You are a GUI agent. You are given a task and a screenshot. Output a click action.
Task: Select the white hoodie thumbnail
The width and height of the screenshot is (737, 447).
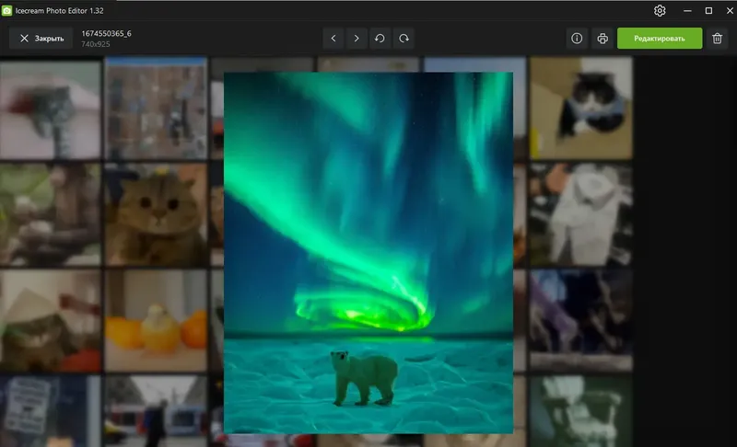(x=581, y=215)
